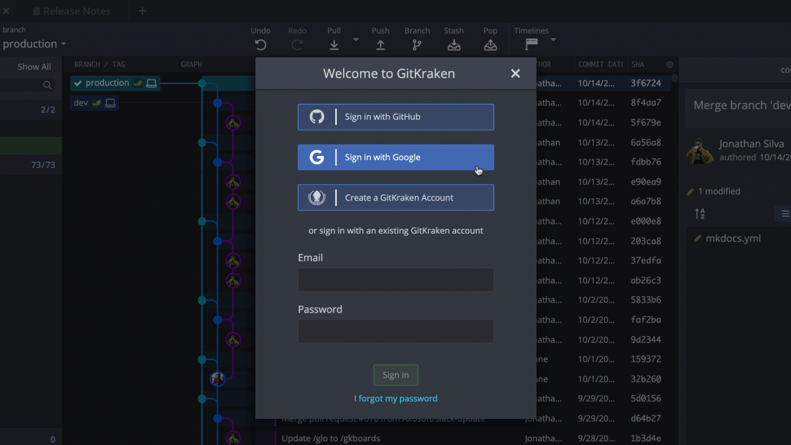Click the Undo icon in the toolbar
The width and height of the screenshot is (791, 445).
[x=261, y=44]
